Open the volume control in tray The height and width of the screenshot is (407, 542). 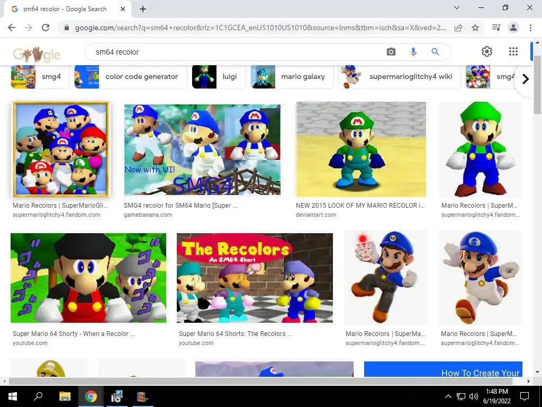pyautogui.click(x=474, y=396)
